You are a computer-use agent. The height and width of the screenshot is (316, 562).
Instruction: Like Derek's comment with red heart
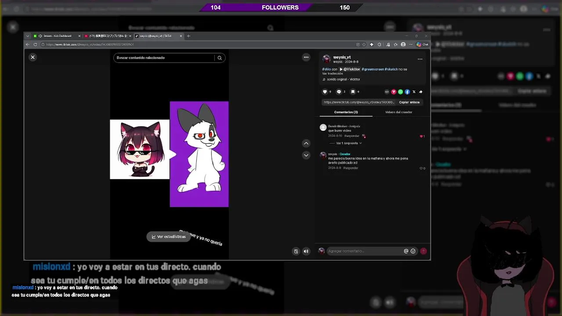click(421, 136)
